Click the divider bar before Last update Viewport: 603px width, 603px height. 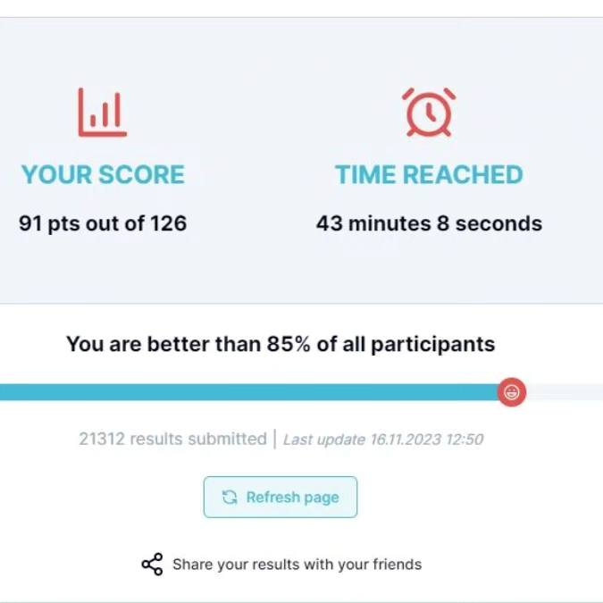coord(275,439)
